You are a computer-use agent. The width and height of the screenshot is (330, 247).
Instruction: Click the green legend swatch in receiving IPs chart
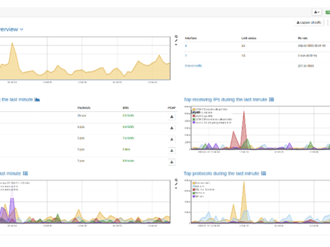(x=194, y=119)
